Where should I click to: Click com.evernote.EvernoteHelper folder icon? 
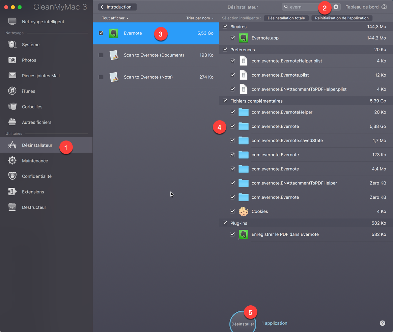243,112
